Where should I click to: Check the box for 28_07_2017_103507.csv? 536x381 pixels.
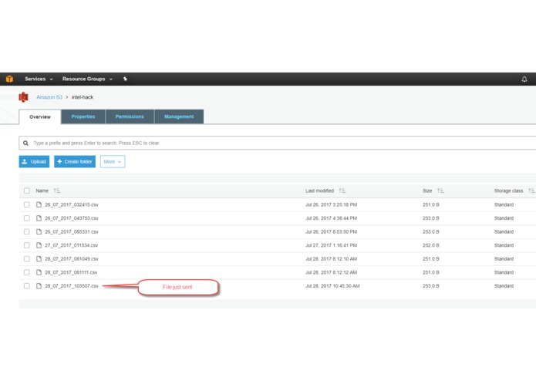[x=27, y=286]
